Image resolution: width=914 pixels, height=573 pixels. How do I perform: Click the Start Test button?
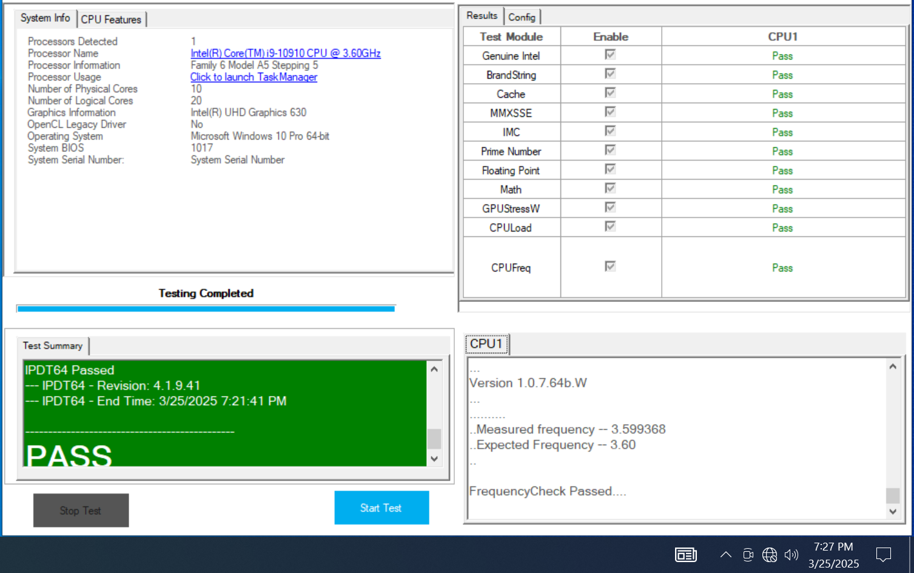381,508
